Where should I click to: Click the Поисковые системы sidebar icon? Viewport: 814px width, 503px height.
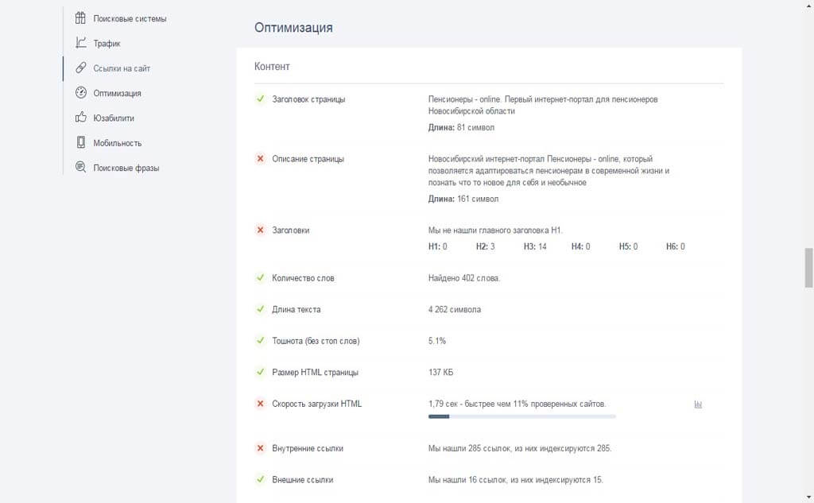click(80, 18)
